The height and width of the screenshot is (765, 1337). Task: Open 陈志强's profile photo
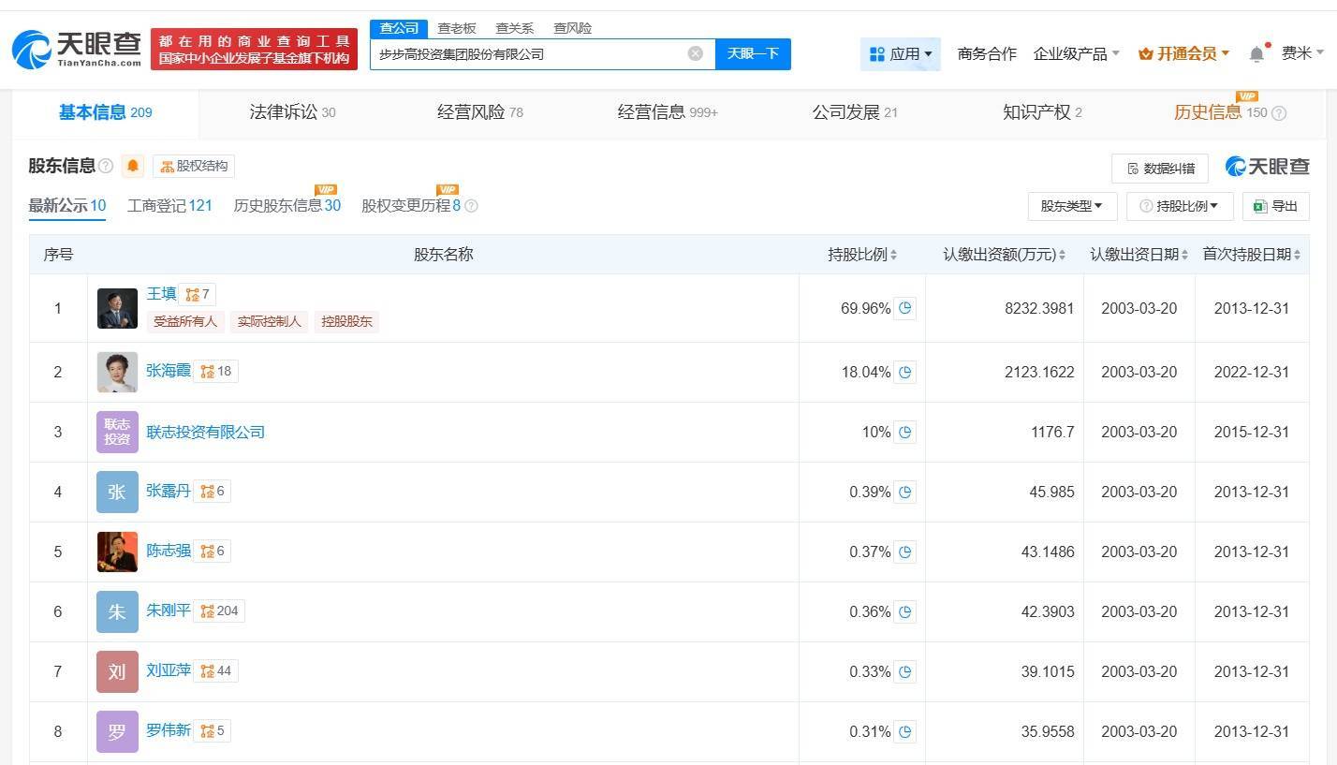[117, 552]
